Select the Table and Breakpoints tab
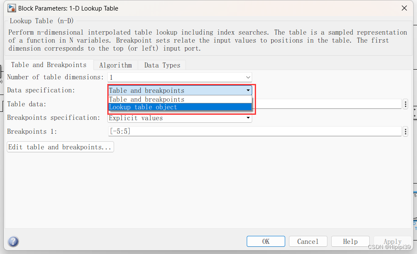 [49, 65]
